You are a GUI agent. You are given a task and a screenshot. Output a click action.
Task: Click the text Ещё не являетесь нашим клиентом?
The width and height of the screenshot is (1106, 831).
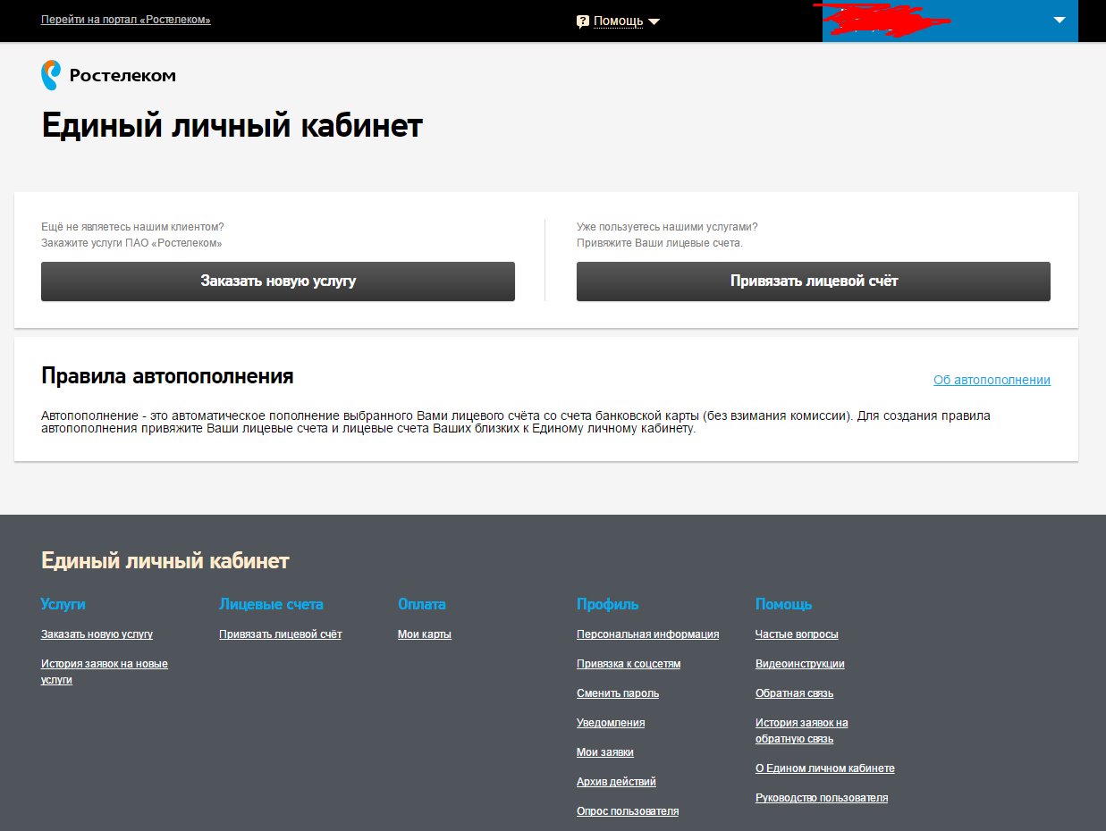132,227
